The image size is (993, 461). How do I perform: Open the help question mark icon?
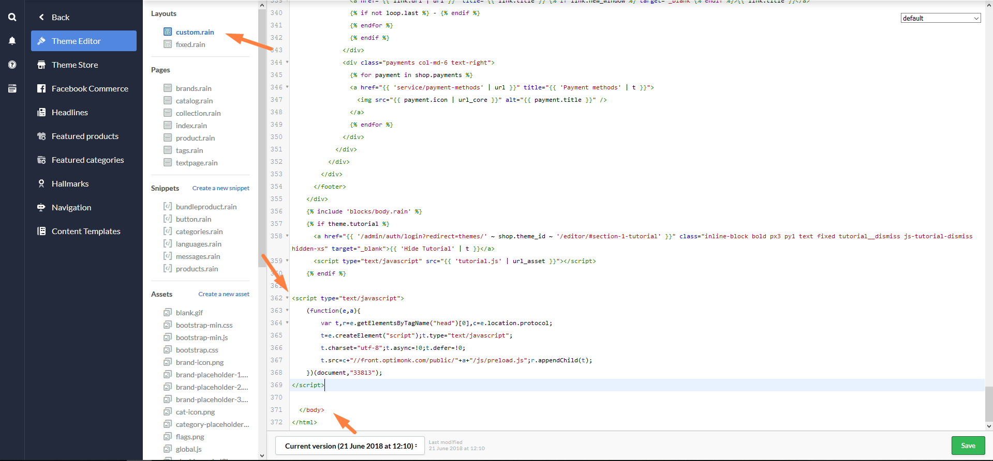tap(12, 65)
